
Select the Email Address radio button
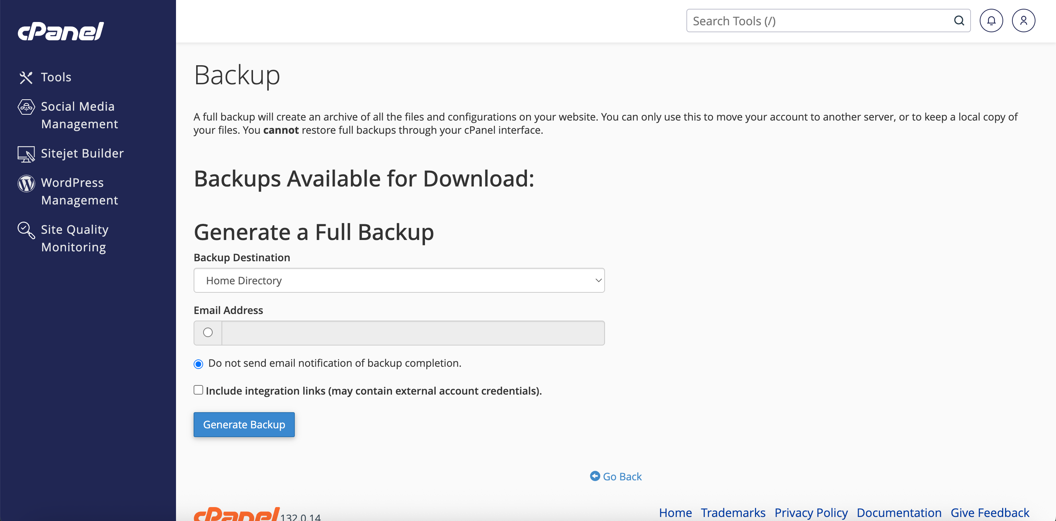coord(208,333)
